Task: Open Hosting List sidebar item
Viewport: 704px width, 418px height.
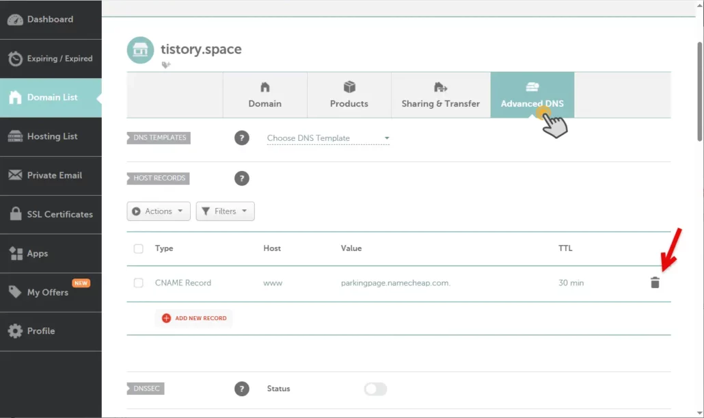Action: tap(51, 137)
